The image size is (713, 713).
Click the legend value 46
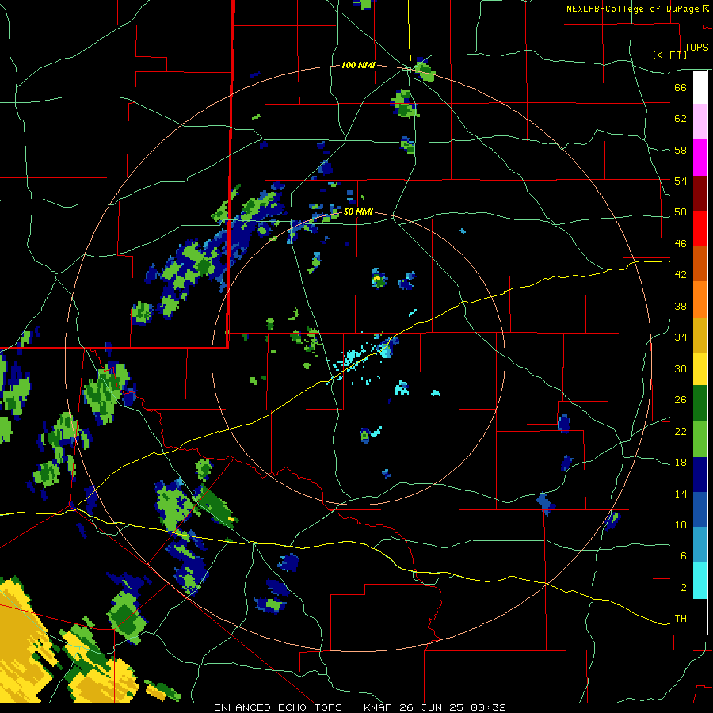(x=681, y=244)
